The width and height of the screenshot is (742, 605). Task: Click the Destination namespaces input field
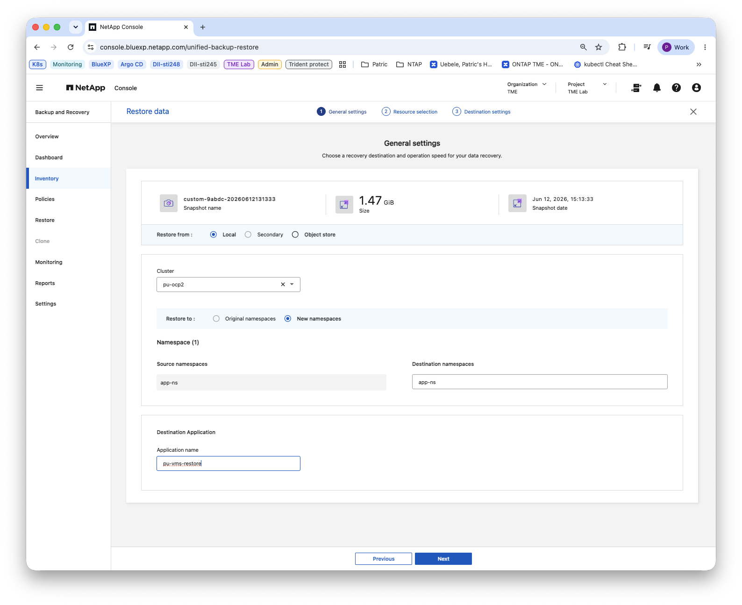point(540,382)
